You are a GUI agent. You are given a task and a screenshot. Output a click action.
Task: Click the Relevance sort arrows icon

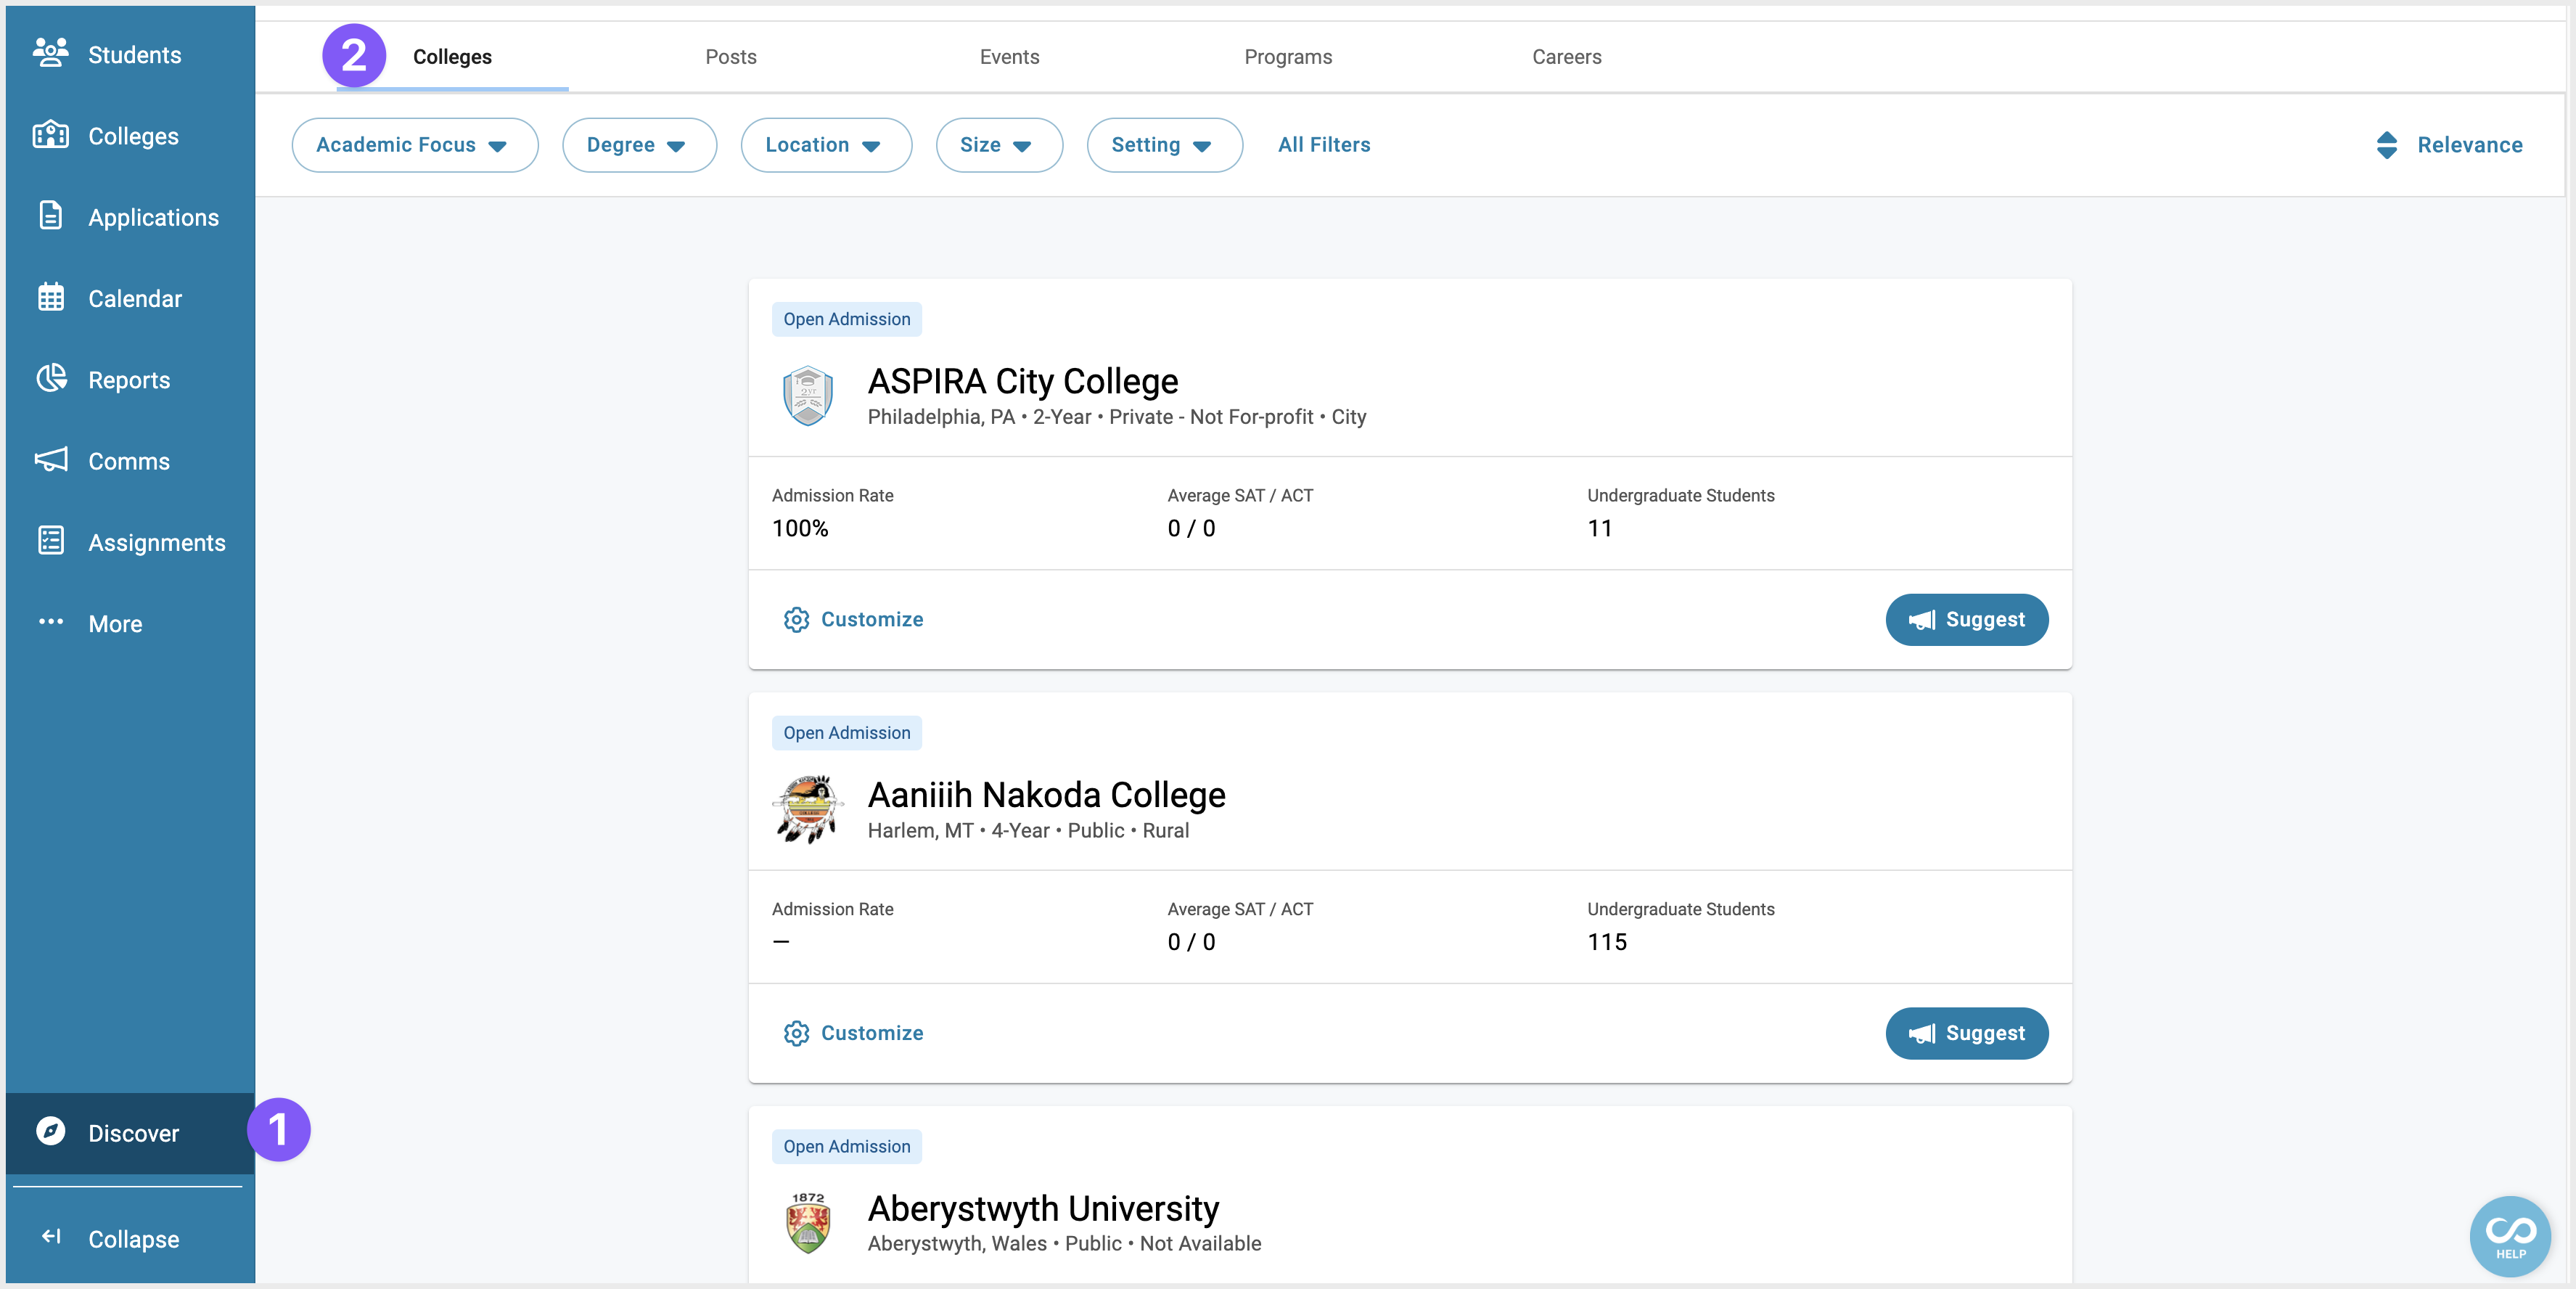(x=2386, y=145)
